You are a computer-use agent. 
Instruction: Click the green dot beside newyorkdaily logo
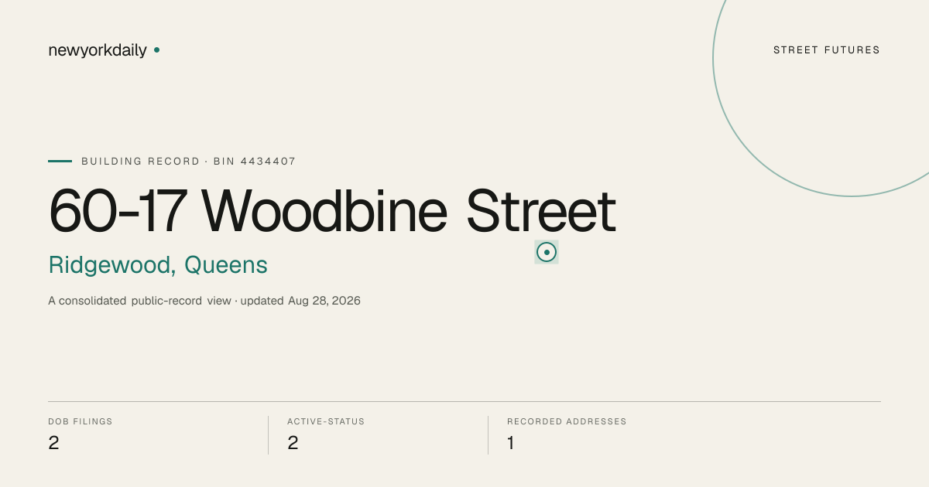(156, 49)
